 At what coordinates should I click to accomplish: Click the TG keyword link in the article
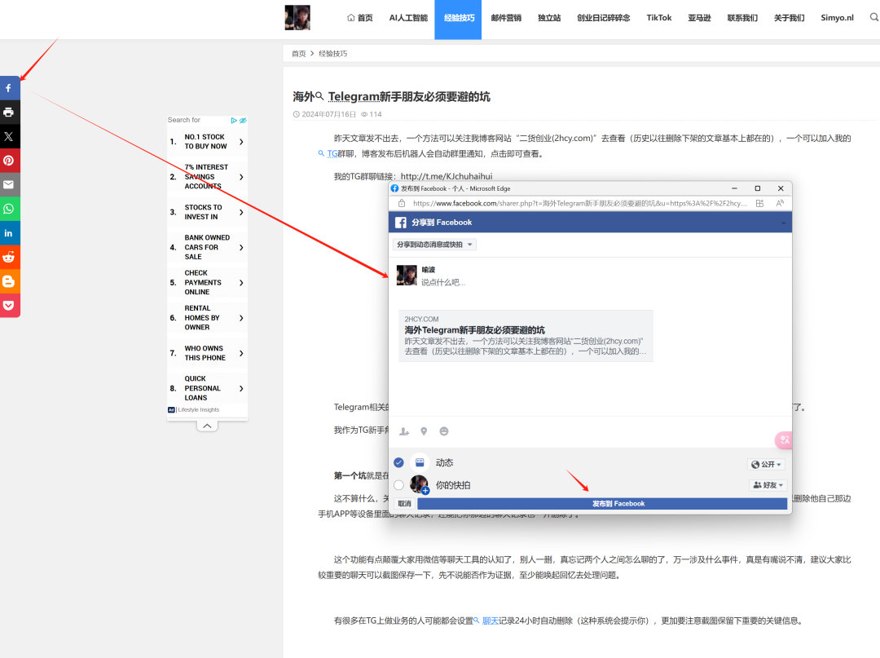point(332,154)
